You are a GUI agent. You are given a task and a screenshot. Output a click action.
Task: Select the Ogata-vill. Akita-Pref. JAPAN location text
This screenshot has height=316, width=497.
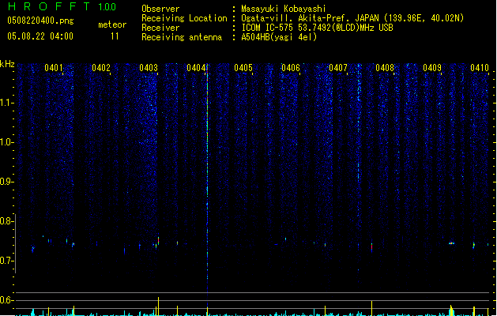pyautogui.click(x=352, y=18)
